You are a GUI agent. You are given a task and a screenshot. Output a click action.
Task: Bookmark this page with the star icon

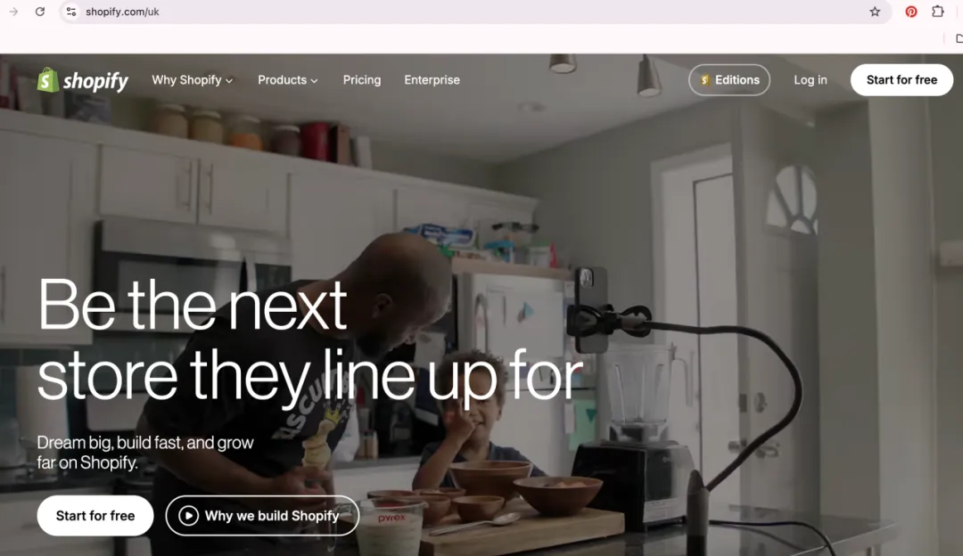tap(875, 12)
